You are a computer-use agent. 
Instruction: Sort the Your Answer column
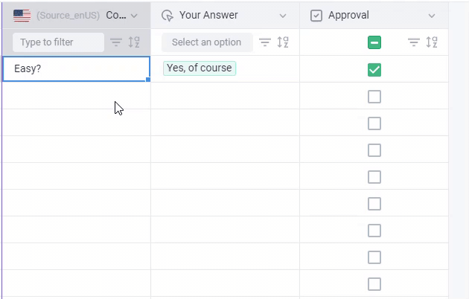click(283, 42)
